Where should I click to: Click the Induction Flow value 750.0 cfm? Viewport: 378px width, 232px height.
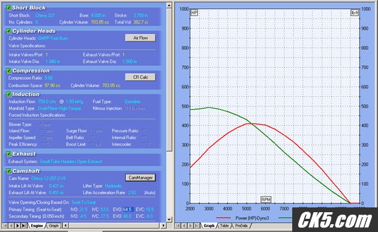[47, 102]
